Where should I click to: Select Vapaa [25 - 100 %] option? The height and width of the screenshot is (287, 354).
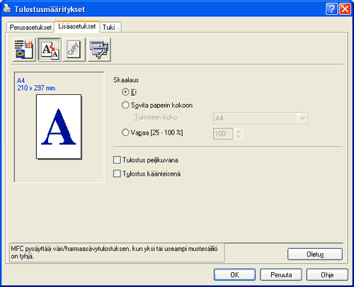coord(125,133)
